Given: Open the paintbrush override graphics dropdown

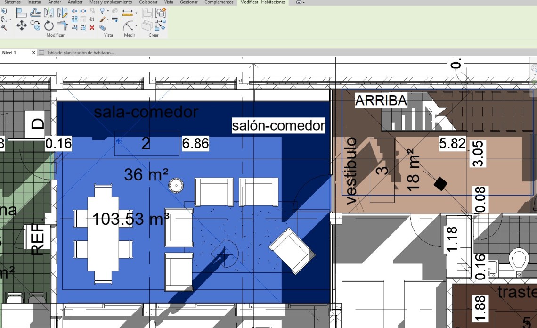Looking at the screenshot, I should (108, 19).
